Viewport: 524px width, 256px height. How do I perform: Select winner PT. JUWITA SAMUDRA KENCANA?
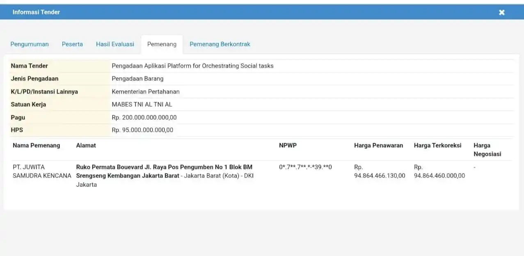[x=41, y=171]
